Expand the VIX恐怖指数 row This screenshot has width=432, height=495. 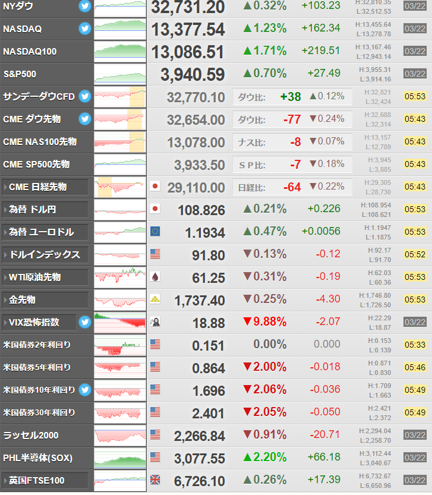pos(39,323)
